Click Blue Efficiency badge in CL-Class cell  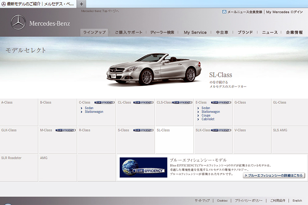(143, 102)
